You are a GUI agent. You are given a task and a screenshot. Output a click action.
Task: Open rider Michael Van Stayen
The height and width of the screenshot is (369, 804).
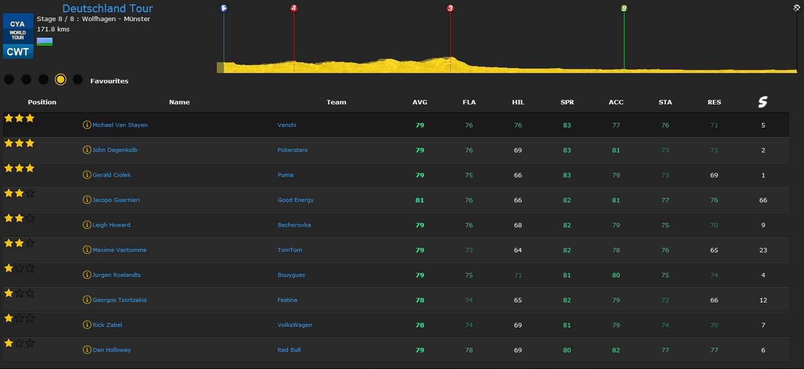pyautogui.click(x=120, y=125)
